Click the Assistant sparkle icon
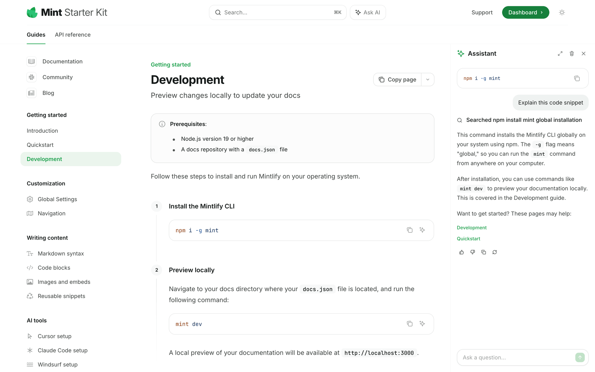The image size is (595, 372). [461, 54]
